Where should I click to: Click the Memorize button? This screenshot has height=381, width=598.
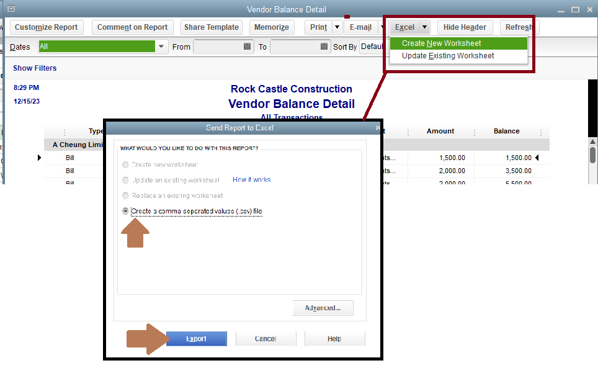[272, 27]
